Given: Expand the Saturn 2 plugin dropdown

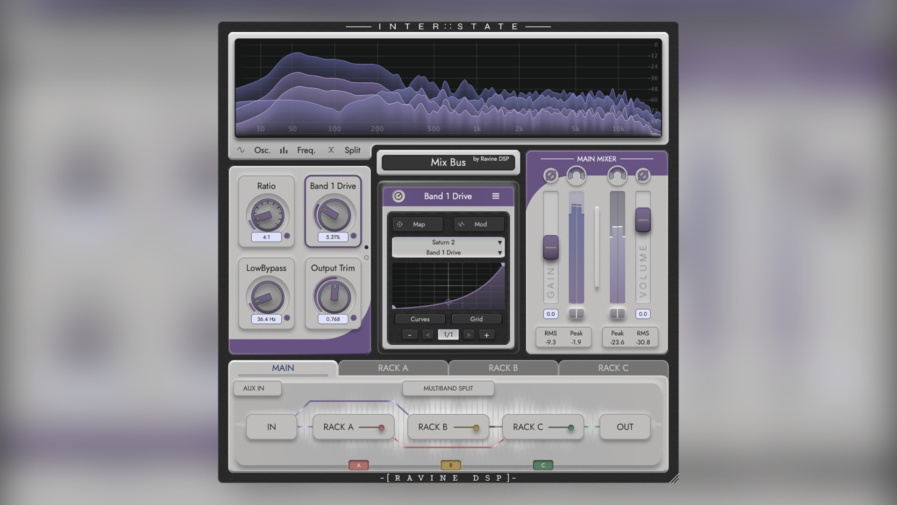Looking at the screenshot, I should [x=448, y=242].
